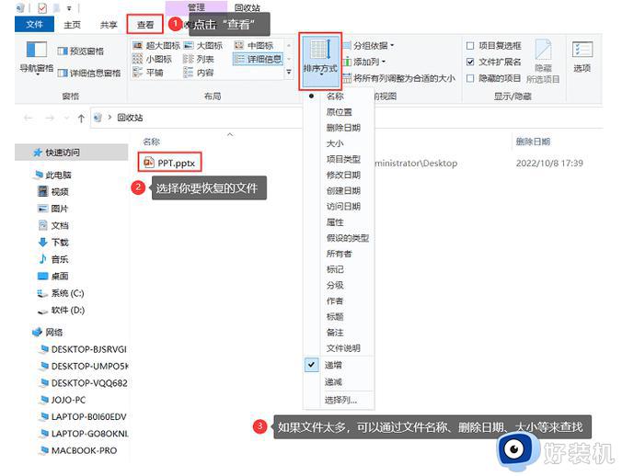Choose 列表 layout
This screenshot has width=622, height=476.
(x=199, y=59)
